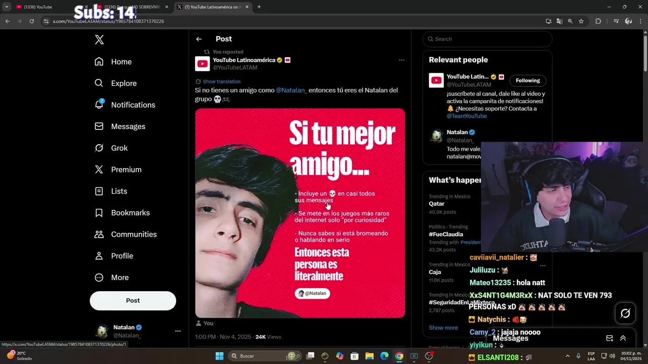Click the install app icon in address bar
The height and width of the screenshot is (364, 648).
[x=549, y=21]
